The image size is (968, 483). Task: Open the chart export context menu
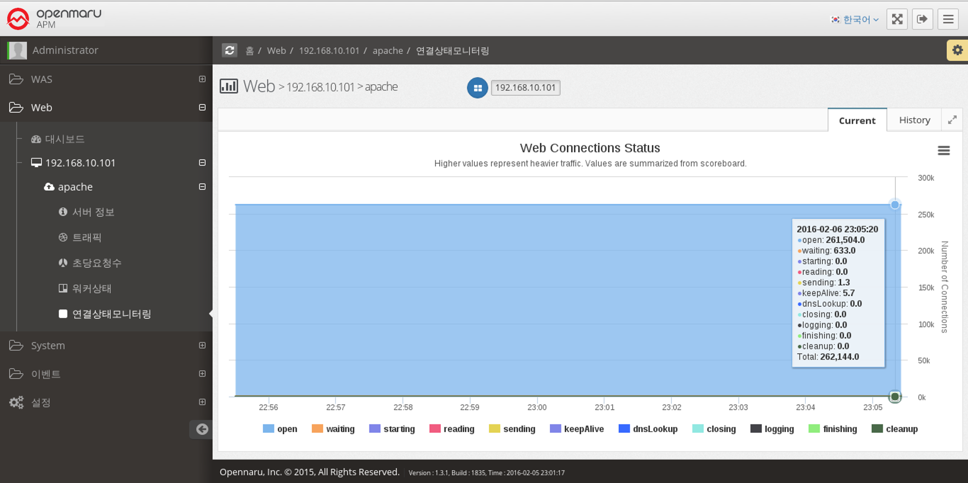(x=943, y=151)
